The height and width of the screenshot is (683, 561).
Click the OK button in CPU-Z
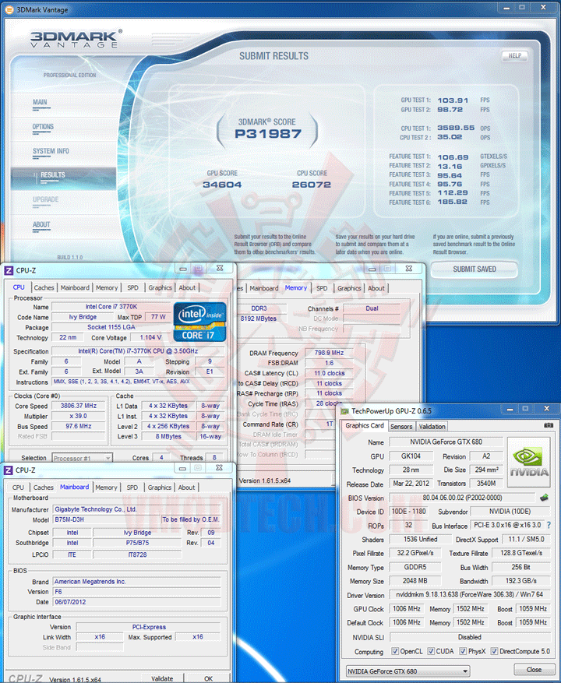tap(208, 678)
